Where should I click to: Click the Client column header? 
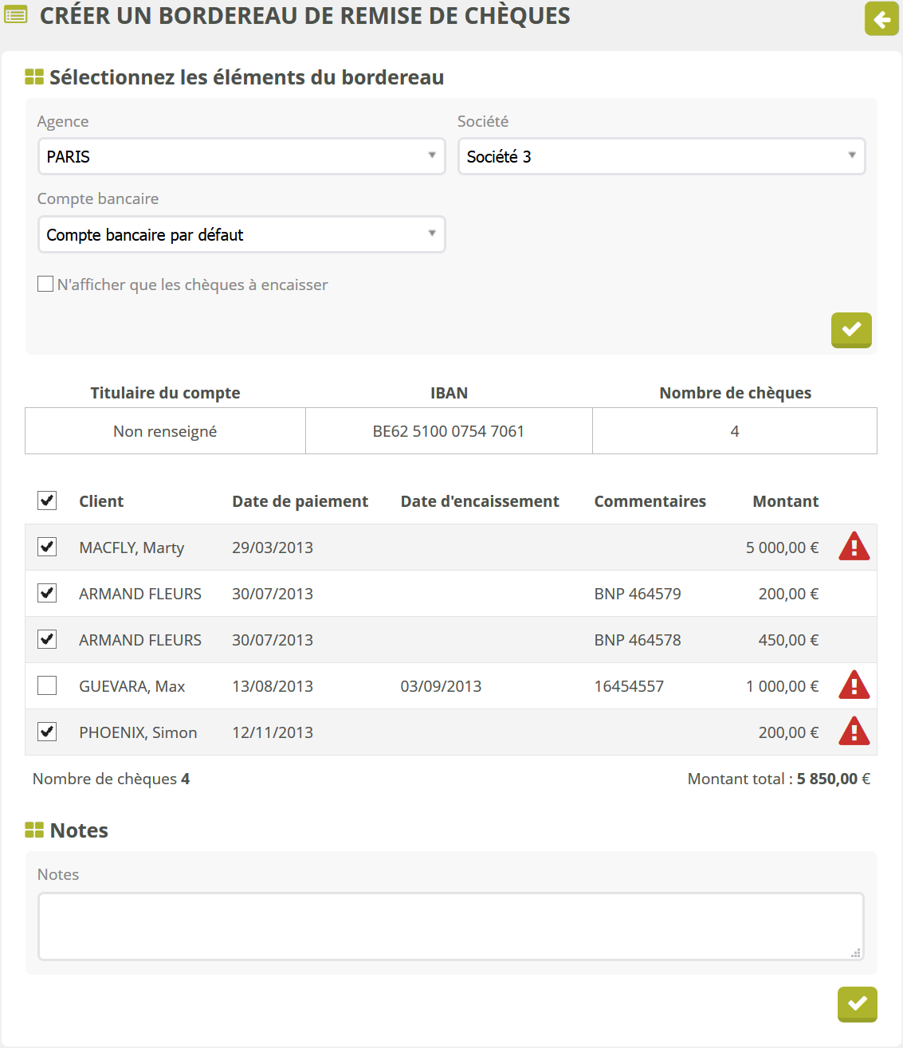(x=101, y=501)
